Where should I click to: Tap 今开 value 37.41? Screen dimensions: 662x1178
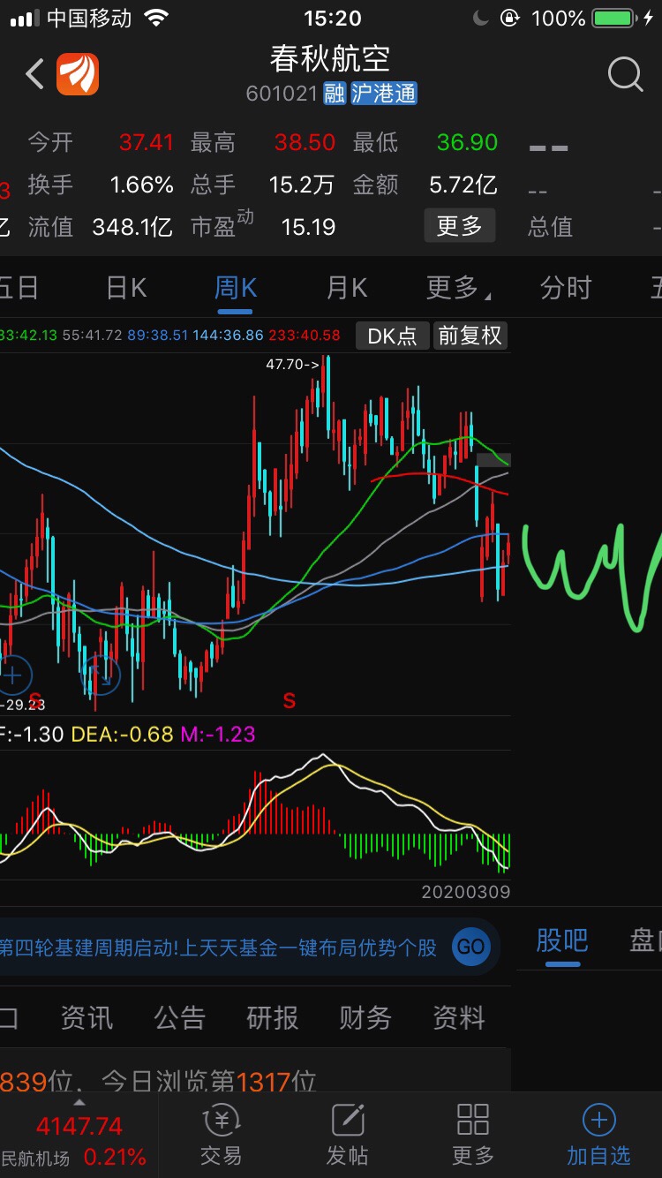pyautogui.click(x=147, y=142)
